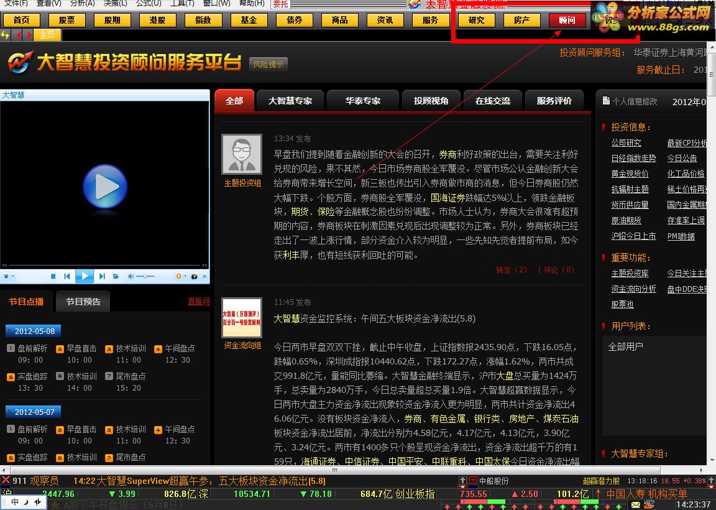Viewport: 716px width, 510px height.
Task: Go forward with red right arrow
Action: (x=29, y=35)
